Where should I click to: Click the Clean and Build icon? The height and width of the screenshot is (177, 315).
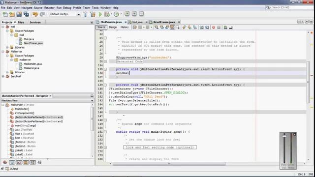click(x=93, y=14)
